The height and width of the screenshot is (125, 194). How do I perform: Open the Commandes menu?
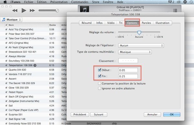tap(80, 2)
